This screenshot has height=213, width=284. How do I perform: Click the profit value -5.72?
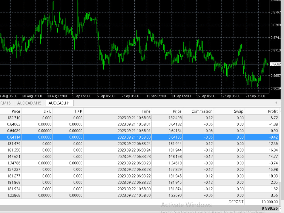(273, 118)
